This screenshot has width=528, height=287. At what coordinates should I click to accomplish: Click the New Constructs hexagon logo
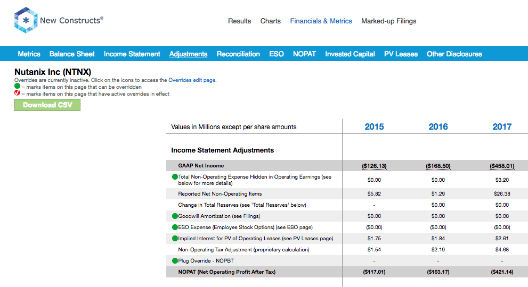point(26,20)
